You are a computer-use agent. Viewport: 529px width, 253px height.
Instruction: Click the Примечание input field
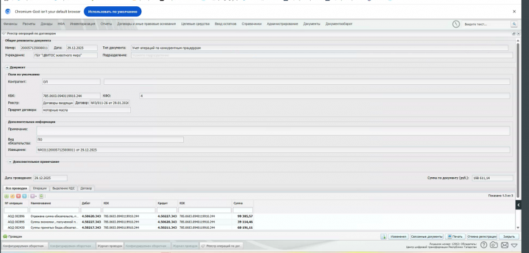click(273, 131)
